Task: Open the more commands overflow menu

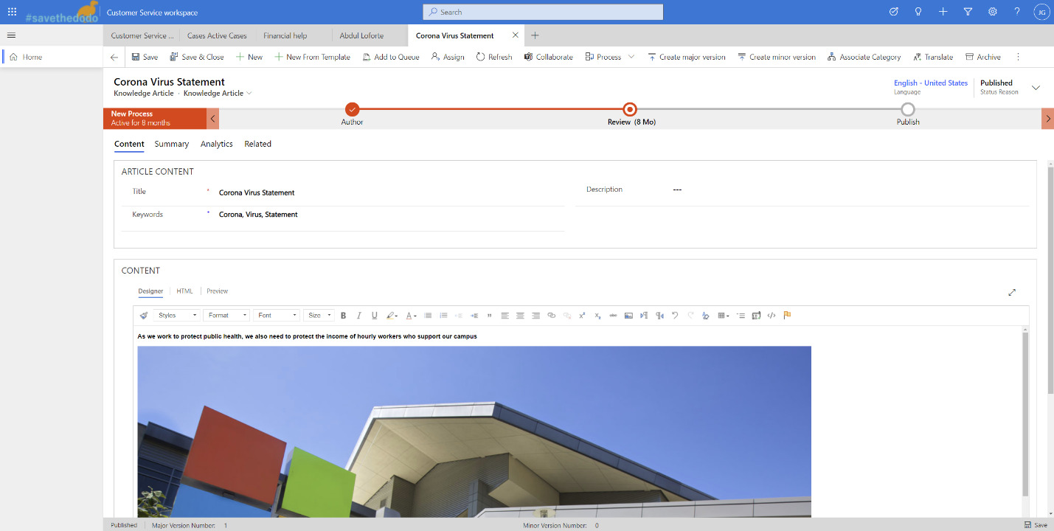Action: pyautogui.click(x=1018, y=57)
